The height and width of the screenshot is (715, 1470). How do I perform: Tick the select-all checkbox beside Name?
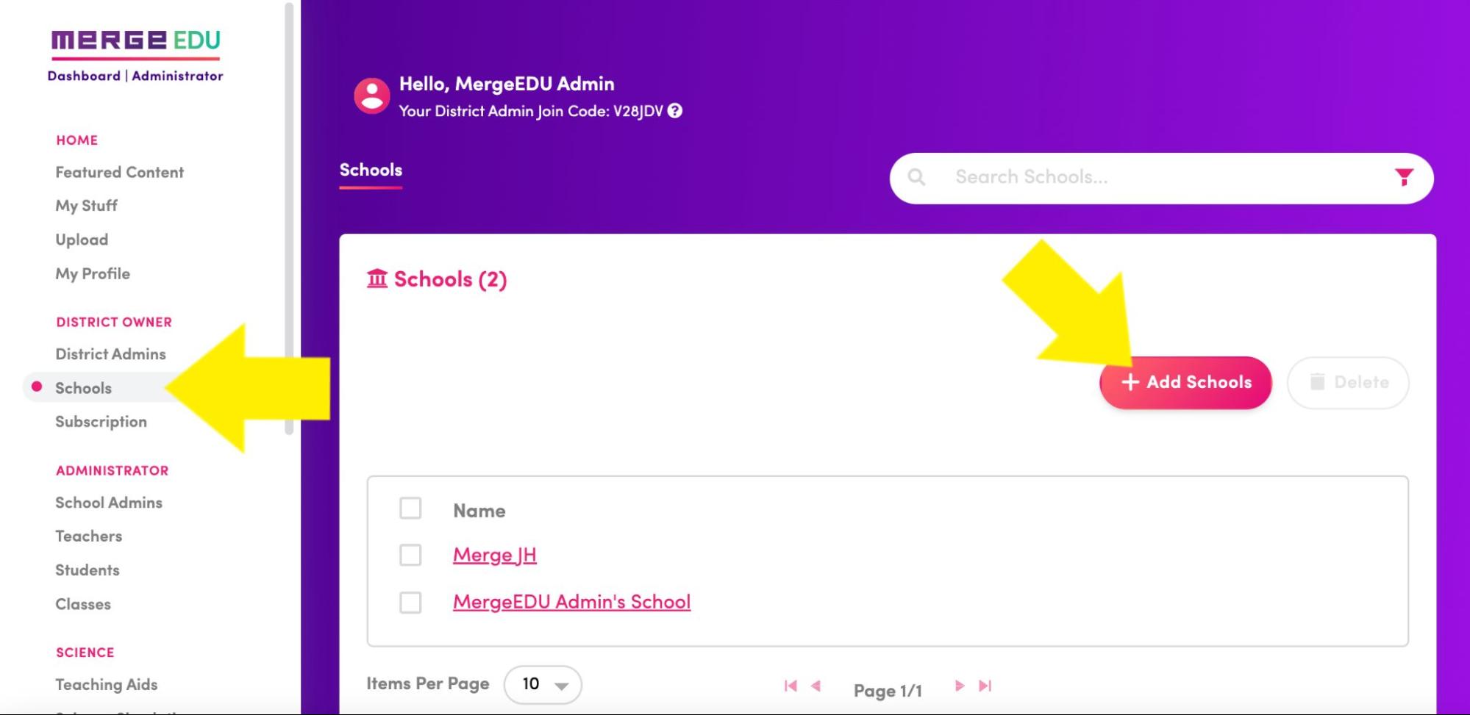410,509
